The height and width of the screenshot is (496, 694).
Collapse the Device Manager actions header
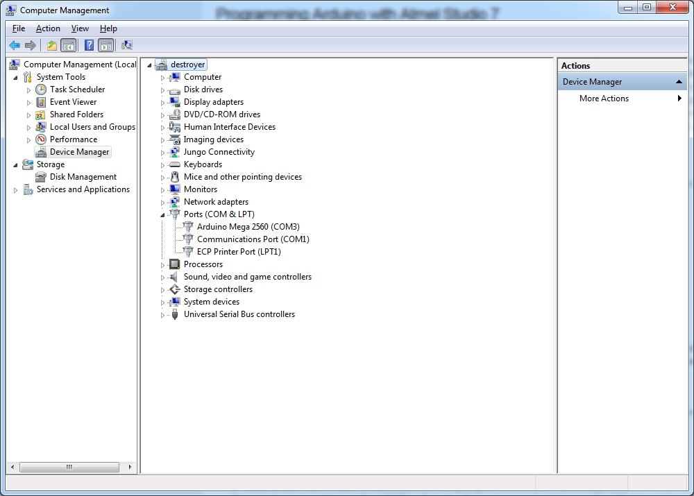(x=679, y=82)
